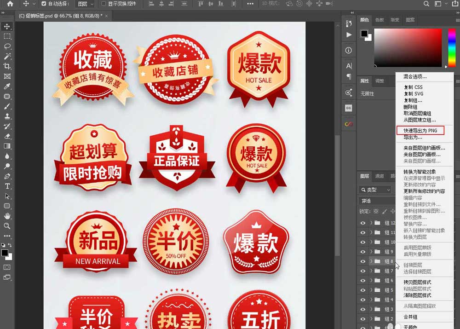Image resolution: width=460 pixels, height=329 pixels.
Task: Select the Brush tool
Action: [7, 106]
